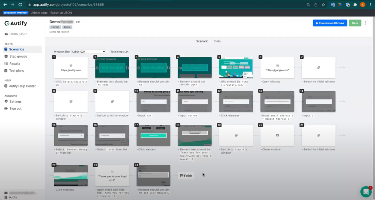Open the Window Size 1280x1024 dropdown
Viewport: 375px width, 200px height.
(x=88, y=51)
